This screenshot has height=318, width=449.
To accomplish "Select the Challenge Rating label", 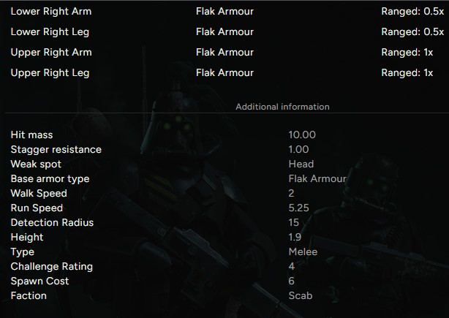I will [x=51, y=267].
